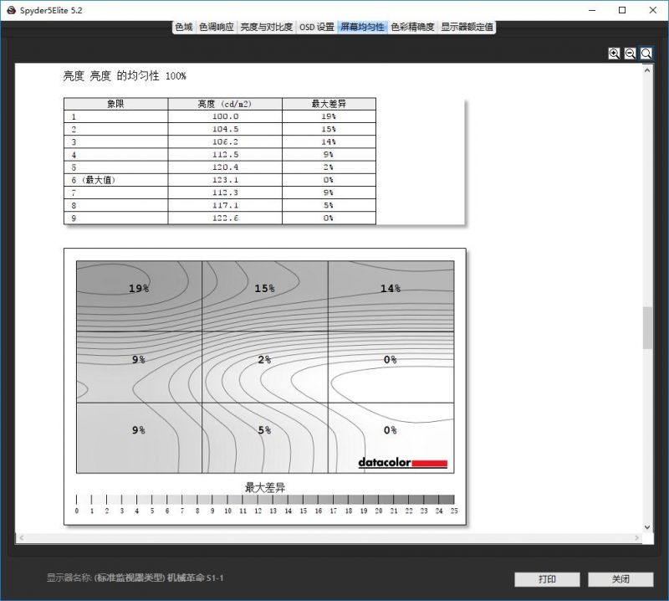This screenshot has height=601, width=669.
Task: Click the datacolor logo in the chart
Action: (402, 463)
